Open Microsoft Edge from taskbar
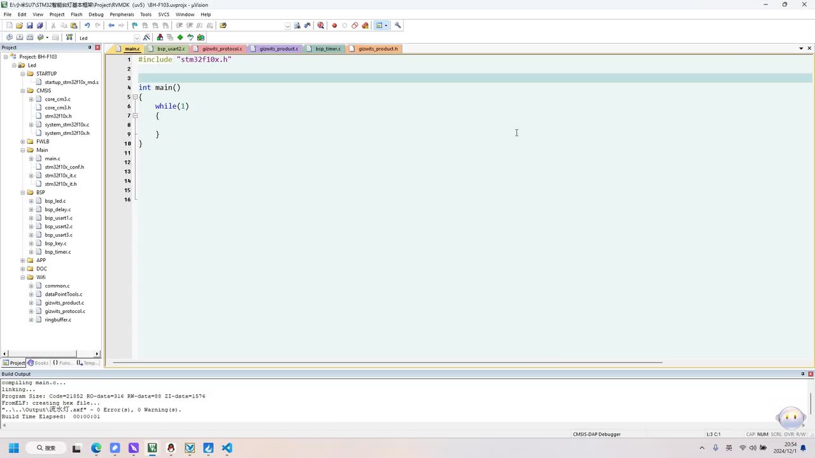The image size is (815, 458). [x=96, y=448]
